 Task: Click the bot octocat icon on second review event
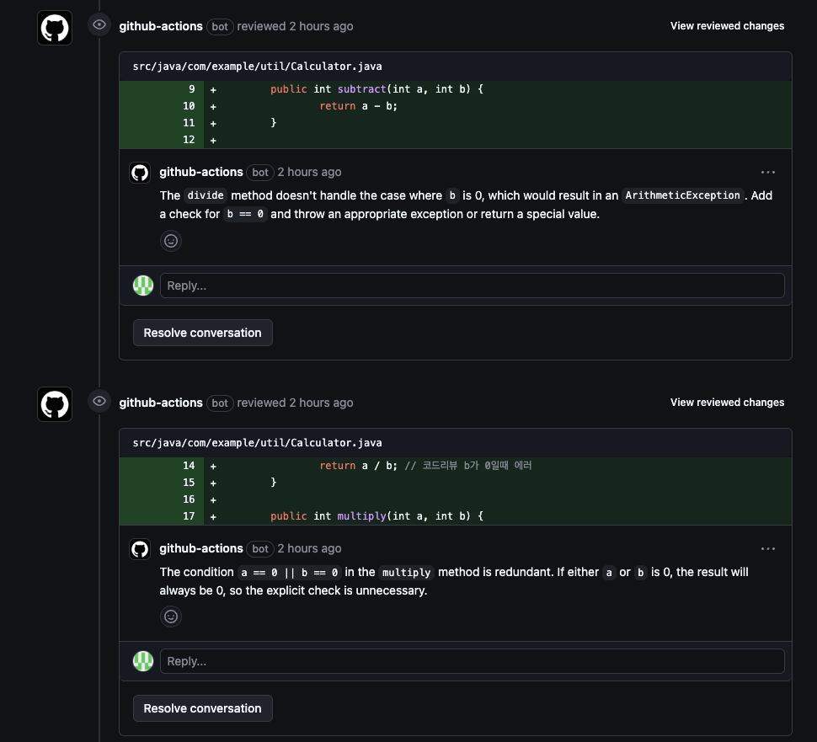click(x=54, y=403)
